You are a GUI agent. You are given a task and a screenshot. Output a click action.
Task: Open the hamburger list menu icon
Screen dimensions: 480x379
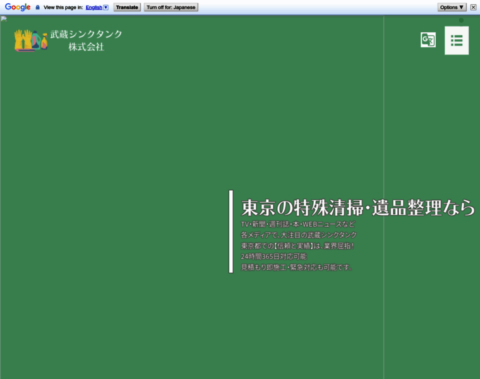pyautogui.click(x=457, y=40)
